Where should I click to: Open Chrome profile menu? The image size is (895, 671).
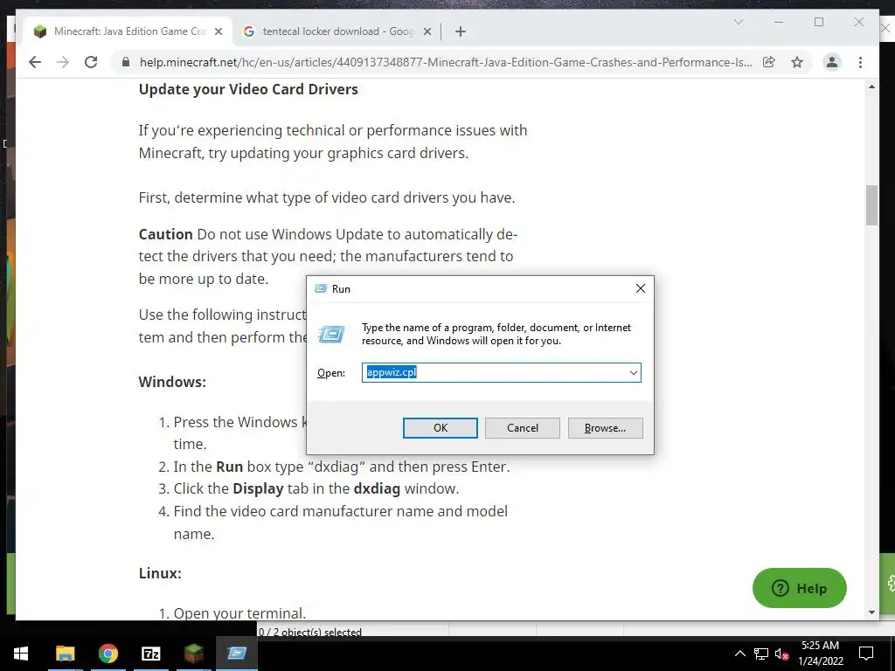pyautogui.click(x=832, y=62)
